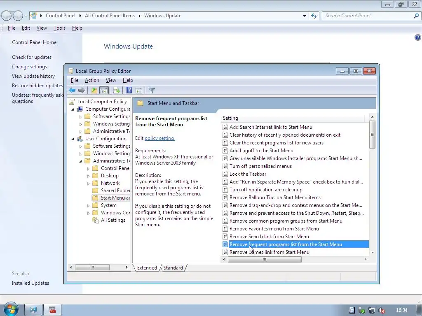Click the network tray icon

(372, 310)
